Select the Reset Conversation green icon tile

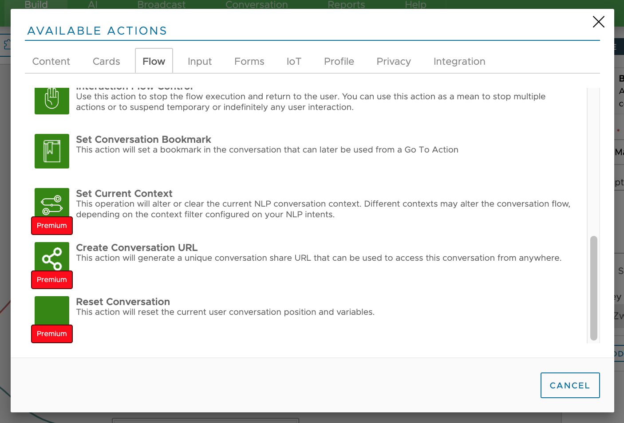coord(52,311)
